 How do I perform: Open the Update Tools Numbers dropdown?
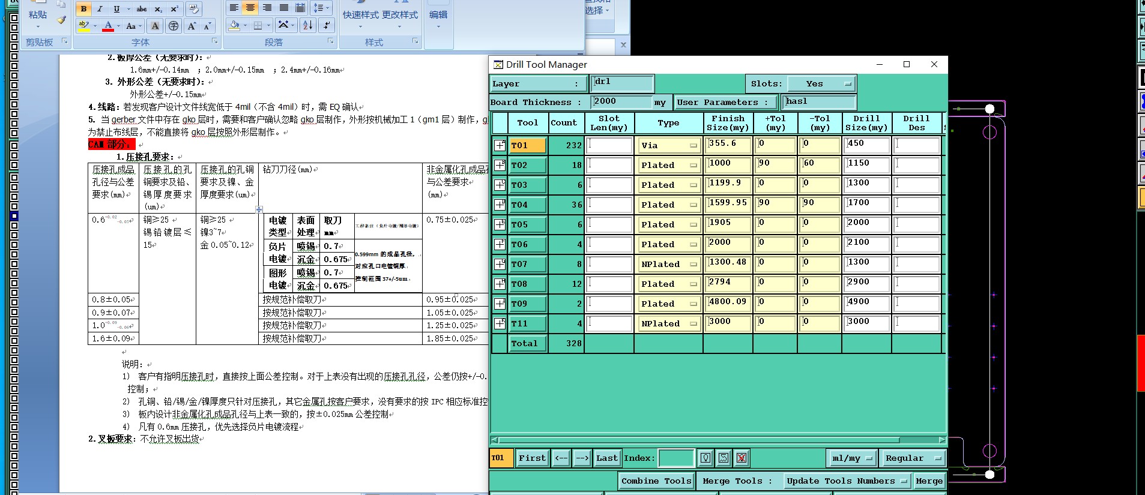[x=847, y=481]
